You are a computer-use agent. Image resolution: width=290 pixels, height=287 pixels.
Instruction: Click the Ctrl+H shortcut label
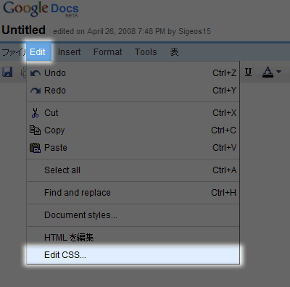[223, 193]
